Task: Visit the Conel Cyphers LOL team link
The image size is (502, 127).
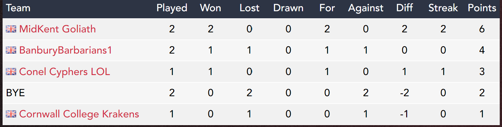Action: point(65,72)
